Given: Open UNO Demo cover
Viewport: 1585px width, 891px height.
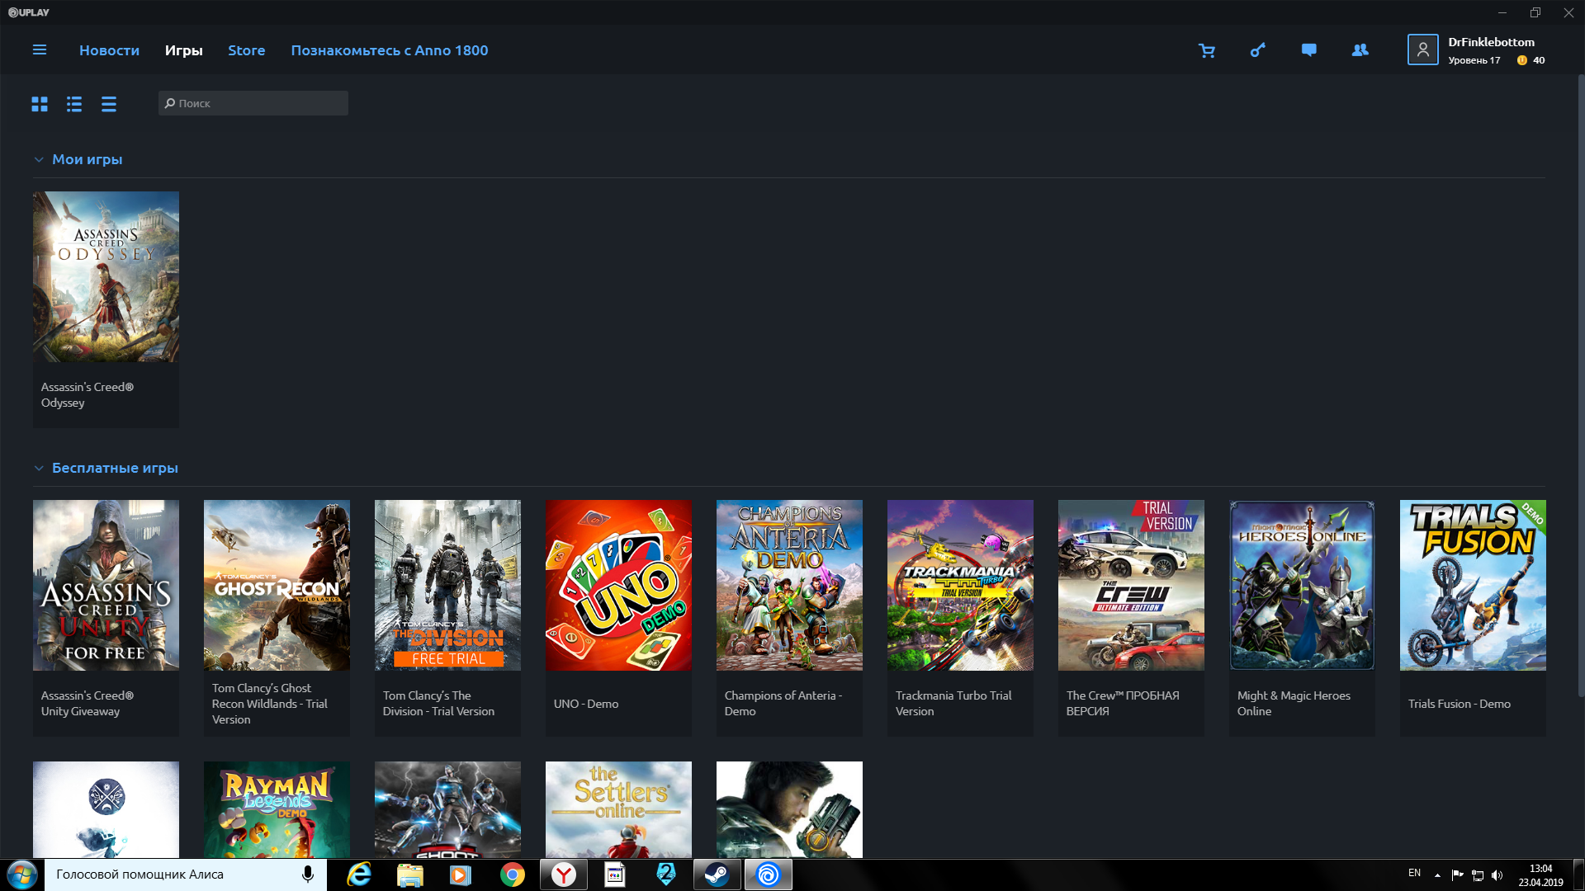Looking at the screenshot, I should pyautogui.click(x=618, y=585).
